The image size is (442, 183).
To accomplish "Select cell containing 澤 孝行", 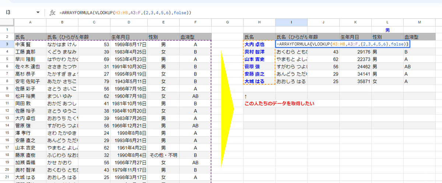I will pyautogui.click(x=30, y=133).
